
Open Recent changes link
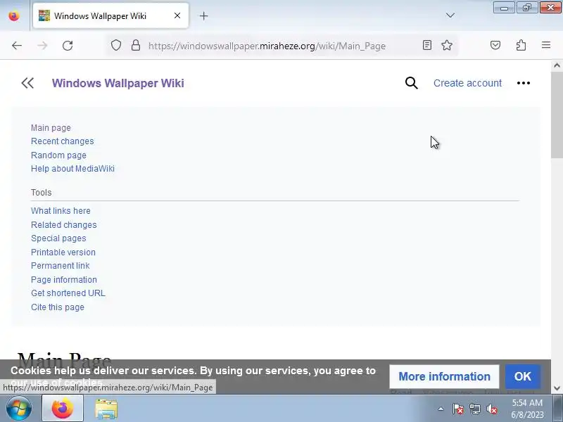click(x=63, y=141)
